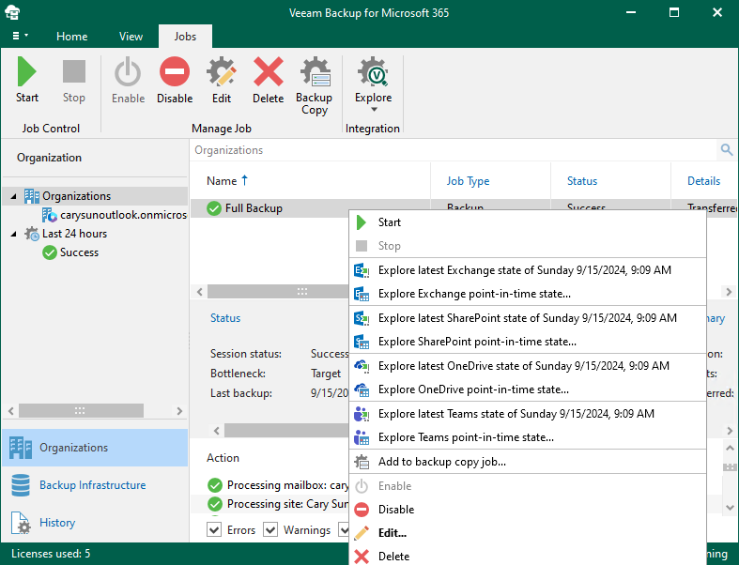
Task: Toggle the Errors checkbox
Action: coord(214,529)
